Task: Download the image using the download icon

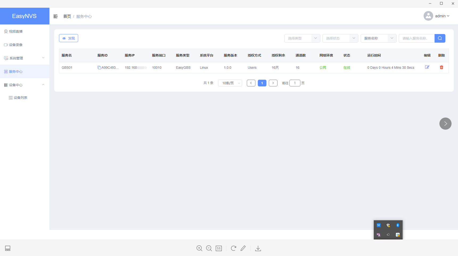Action: tap(258, 248)
